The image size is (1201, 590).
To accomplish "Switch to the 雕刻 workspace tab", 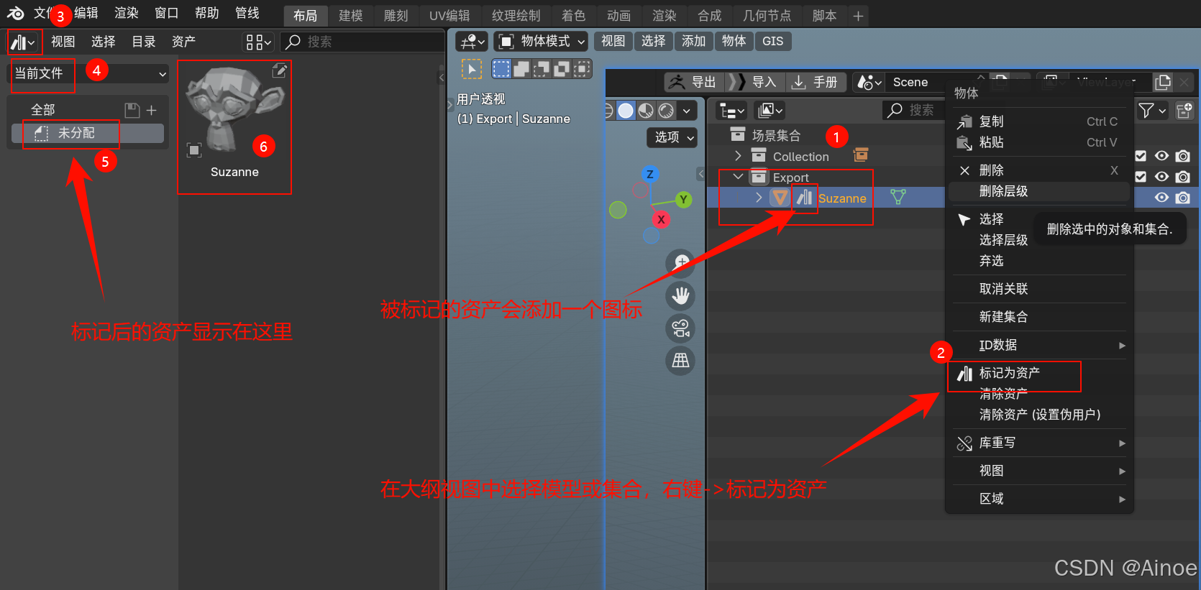I will click(x=396, y=15).
